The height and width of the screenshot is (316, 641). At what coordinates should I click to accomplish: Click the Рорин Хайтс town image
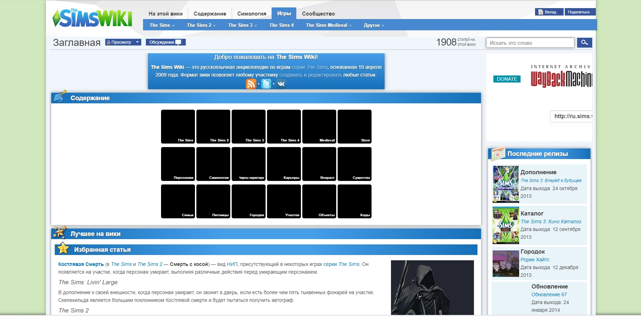tap(506, 264)
